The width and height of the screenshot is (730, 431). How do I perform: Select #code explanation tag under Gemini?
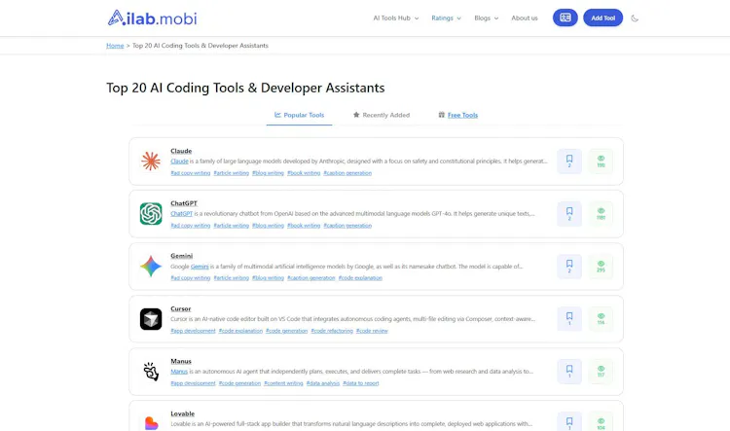pos(360,278)
